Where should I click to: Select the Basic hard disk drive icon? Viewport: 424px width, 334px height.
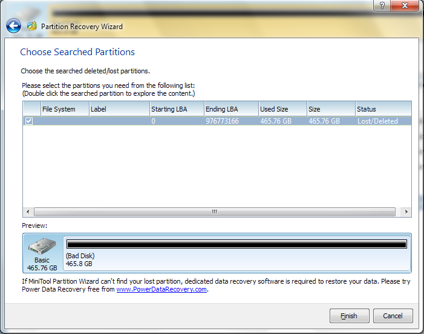pos(42,246)
